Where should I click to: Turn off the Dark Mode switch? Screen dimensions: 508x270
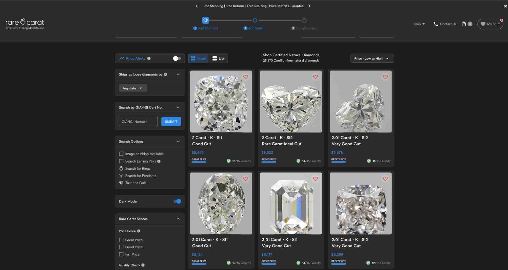pos(177,201)
